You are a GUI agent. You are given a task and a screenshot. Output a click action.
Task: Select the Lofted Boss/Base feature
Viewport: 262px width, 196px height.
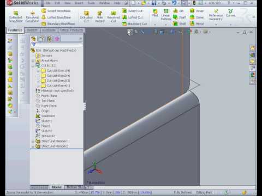[56, 17]
